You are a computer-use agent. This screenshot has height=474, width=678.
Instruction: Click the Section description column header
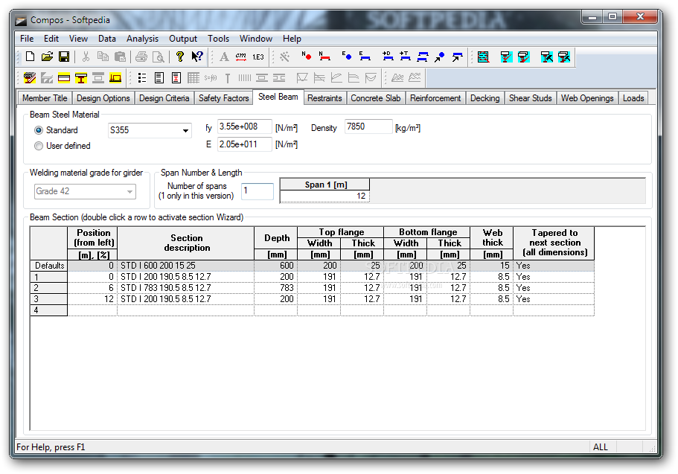tap(185, 243)
